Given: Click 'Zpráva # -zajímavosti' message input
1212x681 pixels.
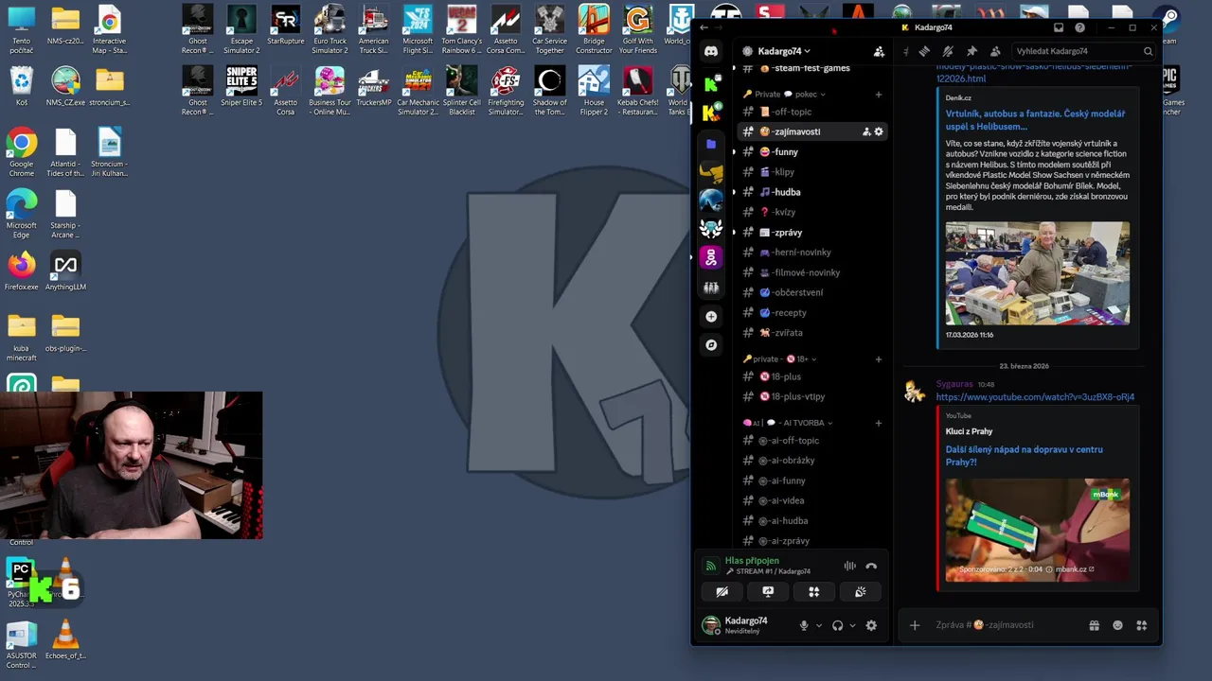Looking at the screenshot, I should [1006, 625].
